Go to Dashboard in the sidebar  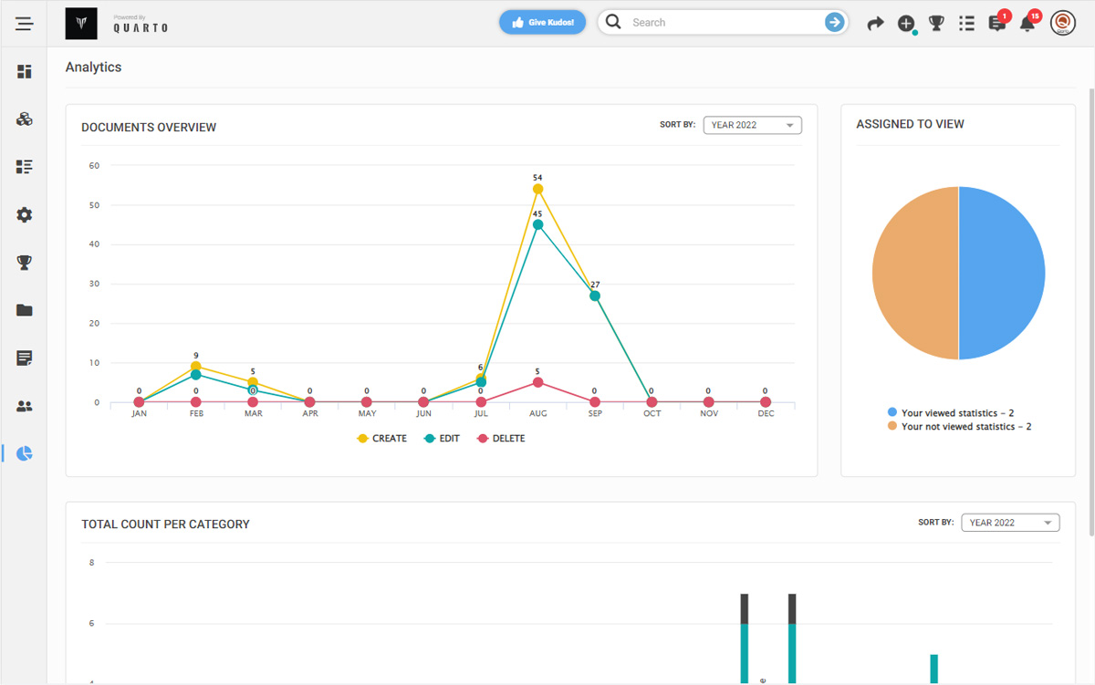pos(25,71)
